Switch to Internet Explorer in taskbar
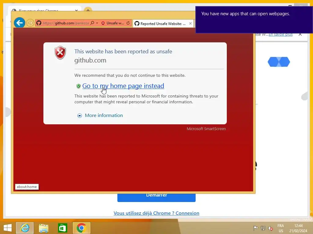Screen dimensions: 313x234 click(x=25, y=228)
